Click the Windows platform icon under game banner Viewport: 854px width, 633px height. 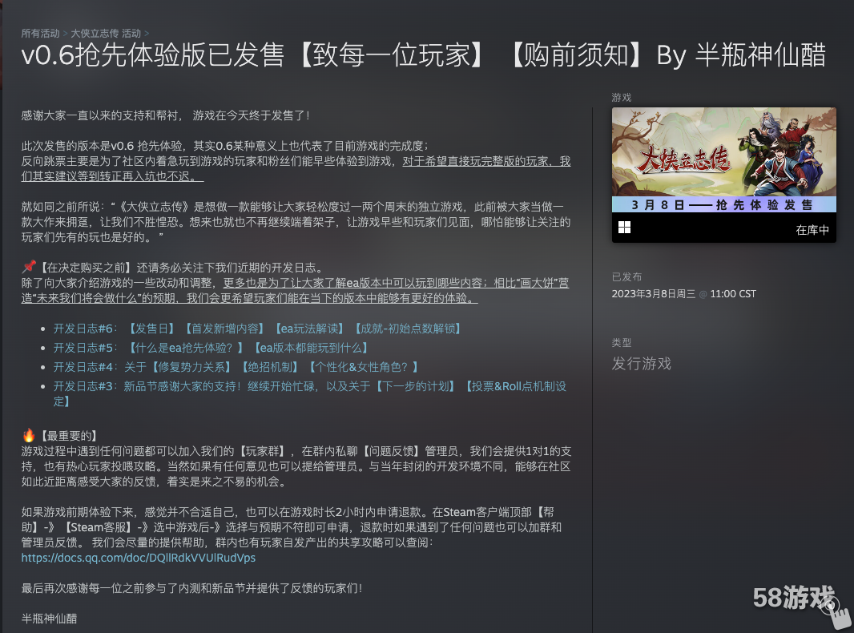point(624,228)
